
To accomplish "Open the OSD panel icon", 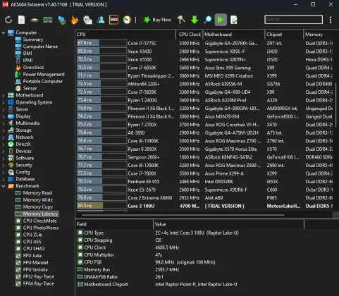I will 113,20.
